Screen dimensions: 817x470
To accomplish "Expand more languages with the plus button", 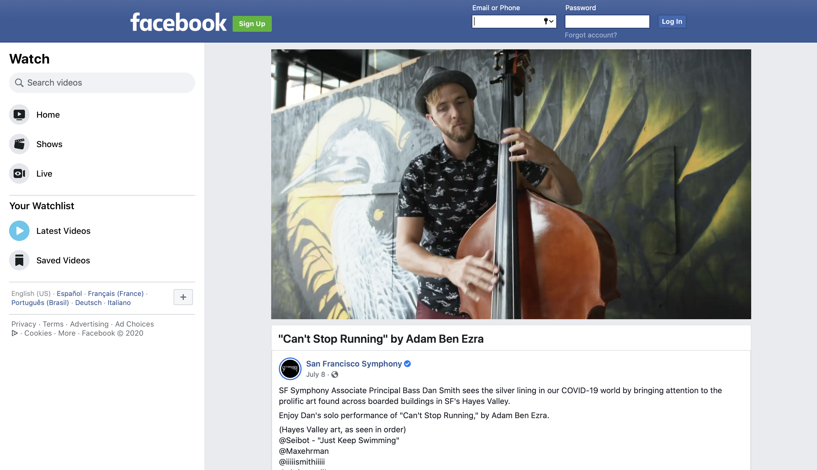I will pyautogui.click(x=183, y=297).
